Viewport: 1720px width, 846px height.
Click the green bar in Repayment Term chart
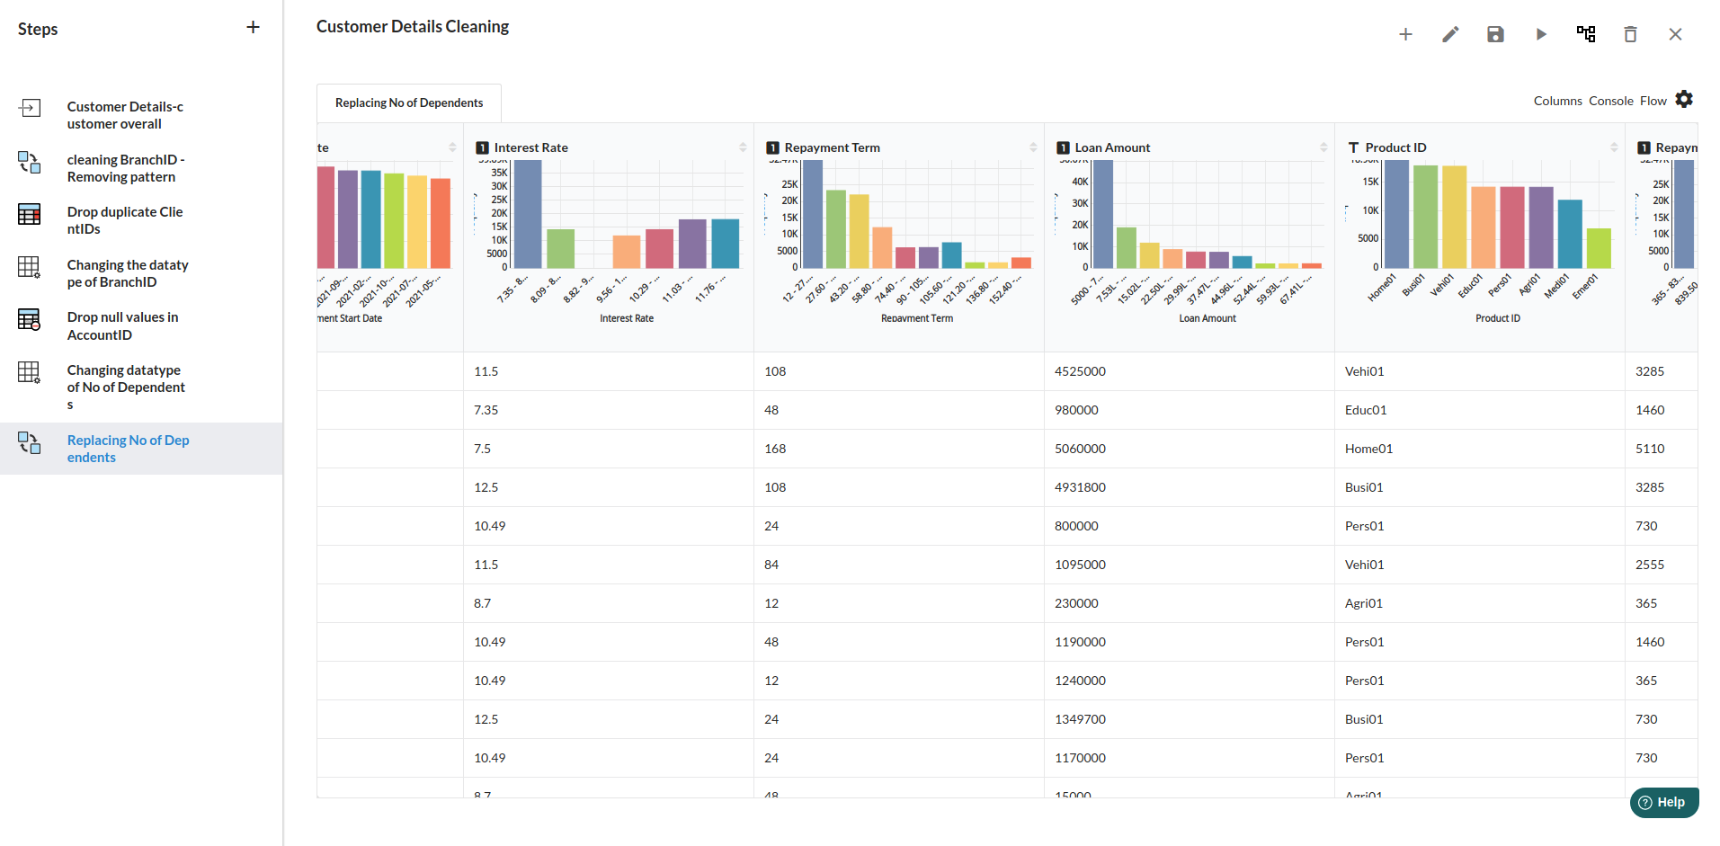click(836, 229)
